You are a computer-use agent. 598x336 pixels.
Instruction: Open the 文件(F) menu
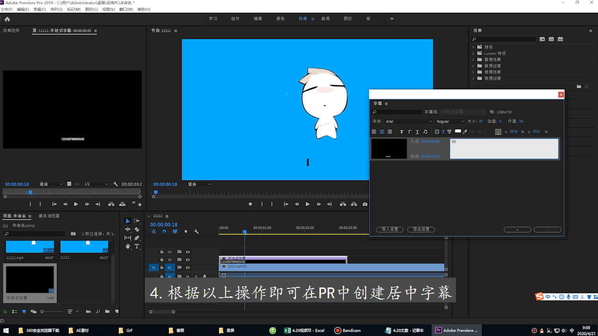[x=7, y=9]
